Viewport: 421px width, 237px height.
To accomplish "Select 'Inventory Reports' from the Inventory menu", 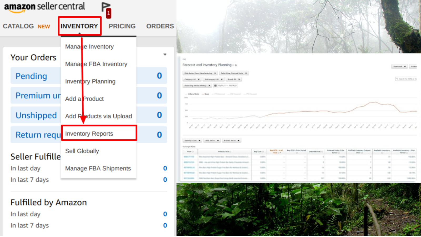I will click(89, 134).
